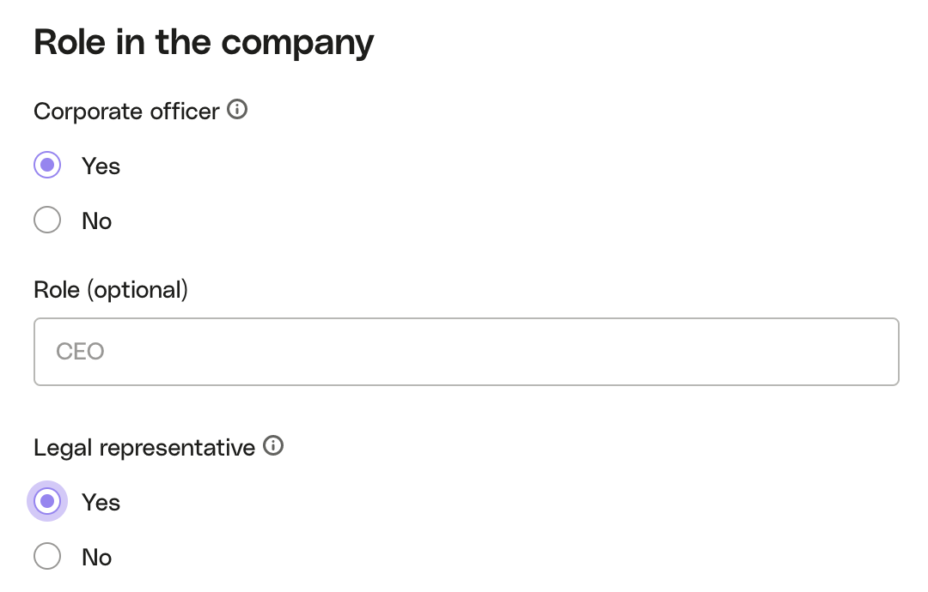Focus the Role (optional) text field

[x=467, y=352]
